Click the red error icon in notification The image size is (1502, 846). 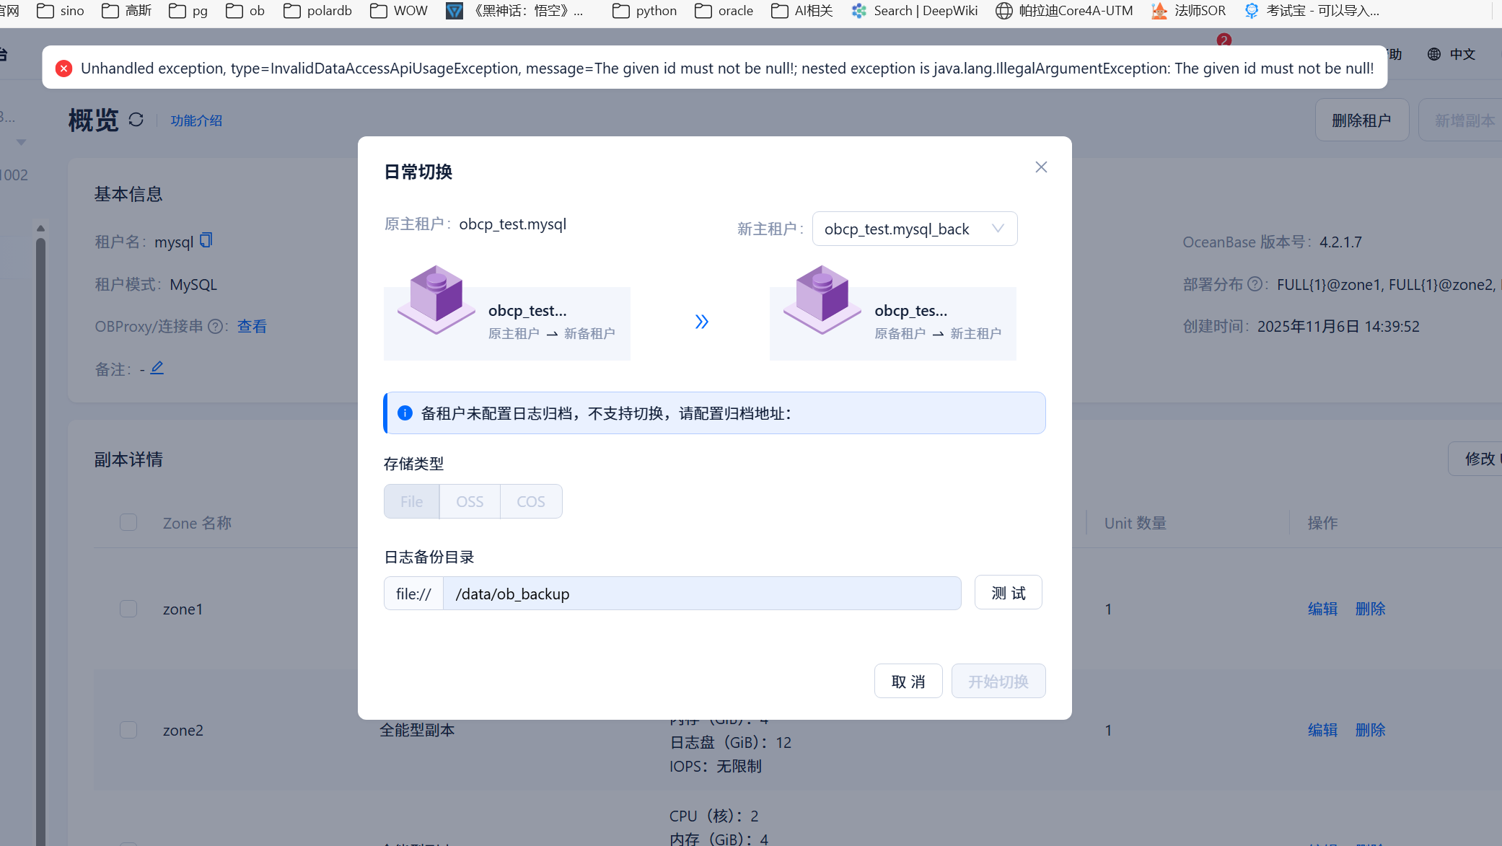tap(63, 69)
